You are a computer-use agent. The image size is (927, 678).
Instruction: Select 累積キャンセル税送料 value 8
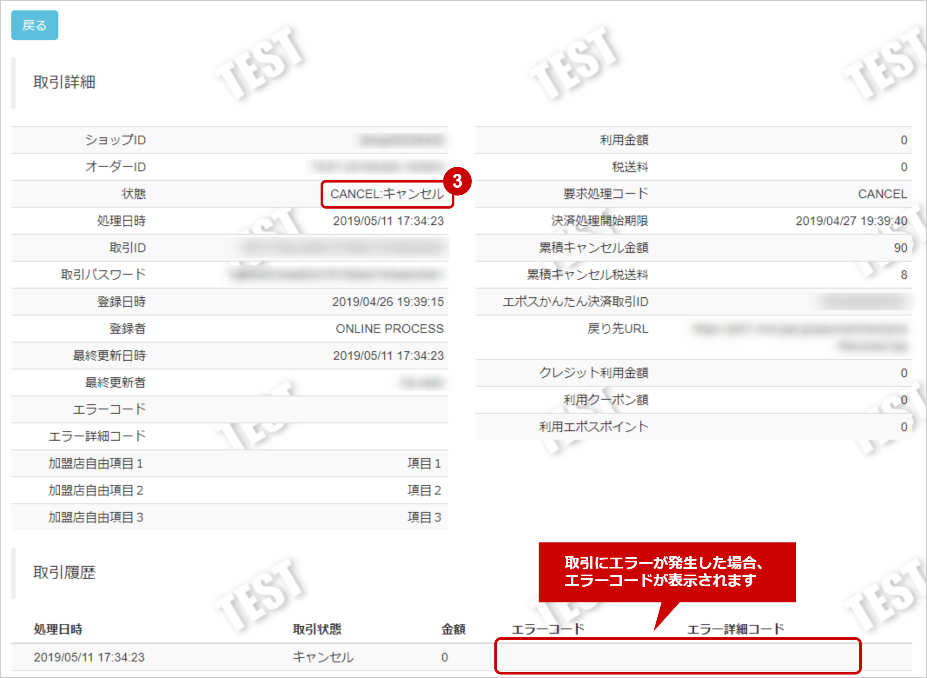point(904,275)
